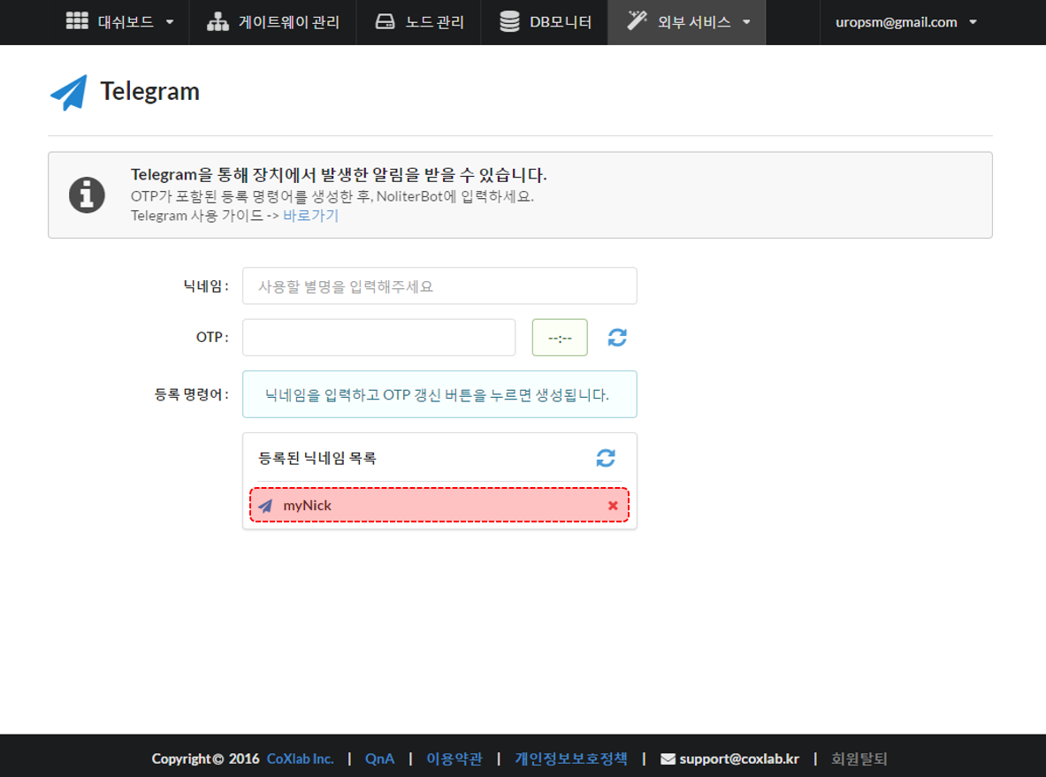Viewport: 1046px width, 777px height.
Task: Click the info circle icon
Action: coord(87,194)
